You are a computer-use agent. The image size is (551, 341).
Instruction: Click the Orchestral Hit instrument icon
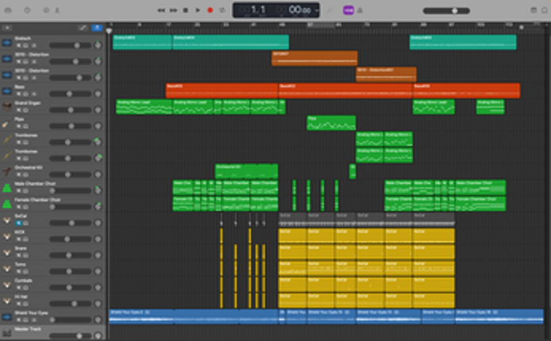pos(6,170)
